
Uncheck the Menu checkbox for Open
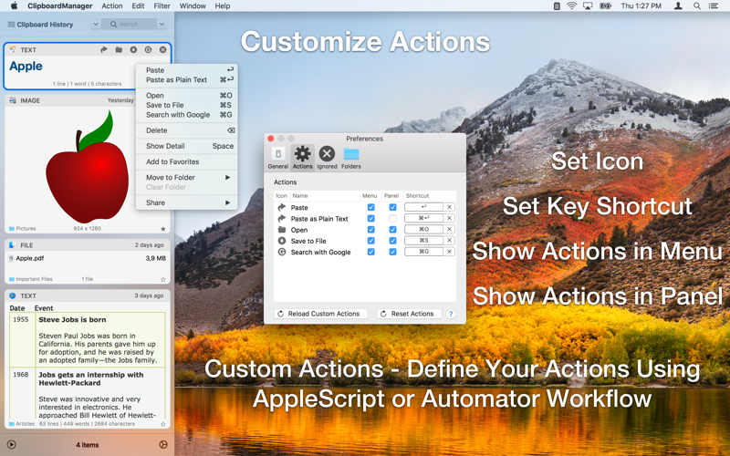(371, 230)
